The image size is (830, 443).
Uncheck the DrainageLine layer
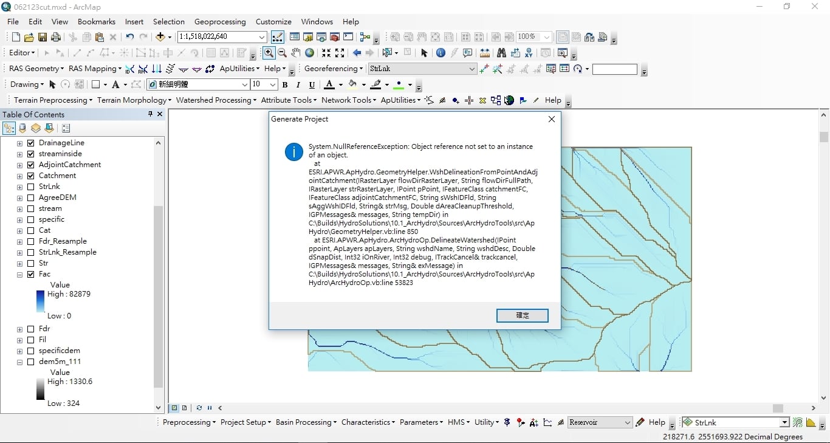click(x=31, y=143)
